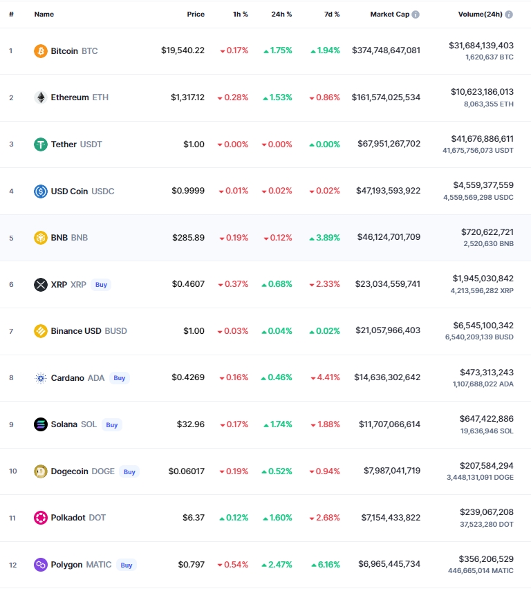
Task: Click the Dogecoin logo icon
Action: pos(41,471)
